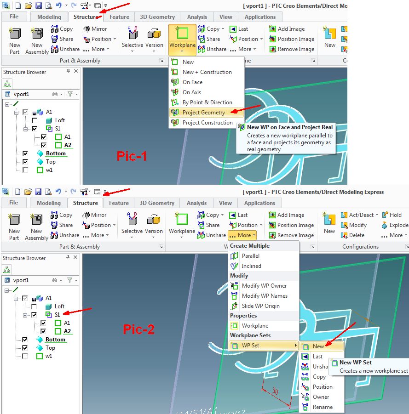Viewport: 409px width, 414px height.
Task: Click Modify in Pic-2 Configurations group
Action: point(354,225)
